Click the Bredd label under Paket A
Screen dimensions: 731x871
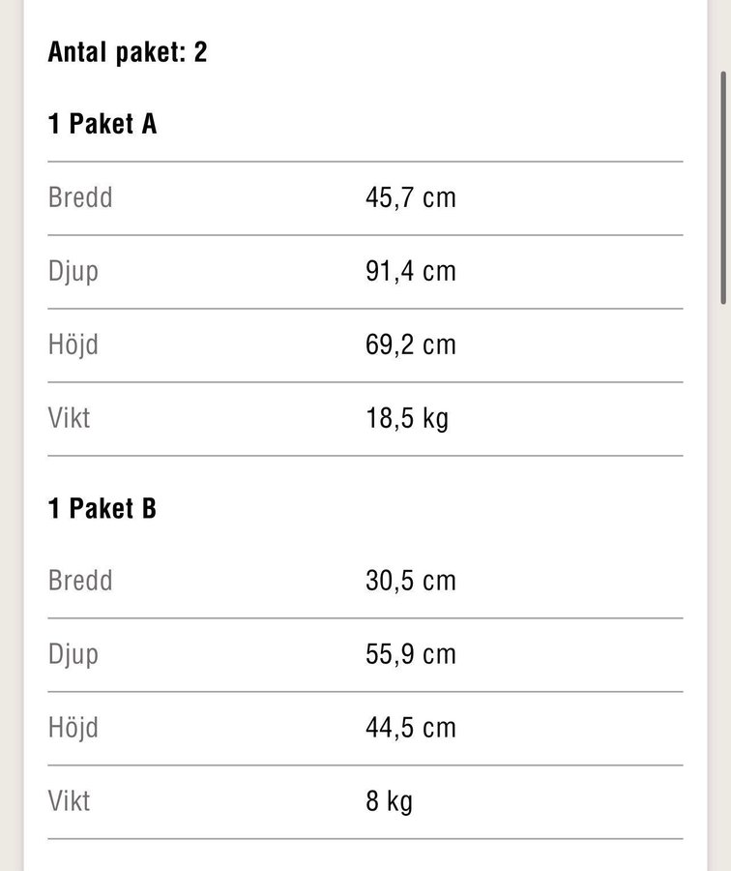point(80,197)
